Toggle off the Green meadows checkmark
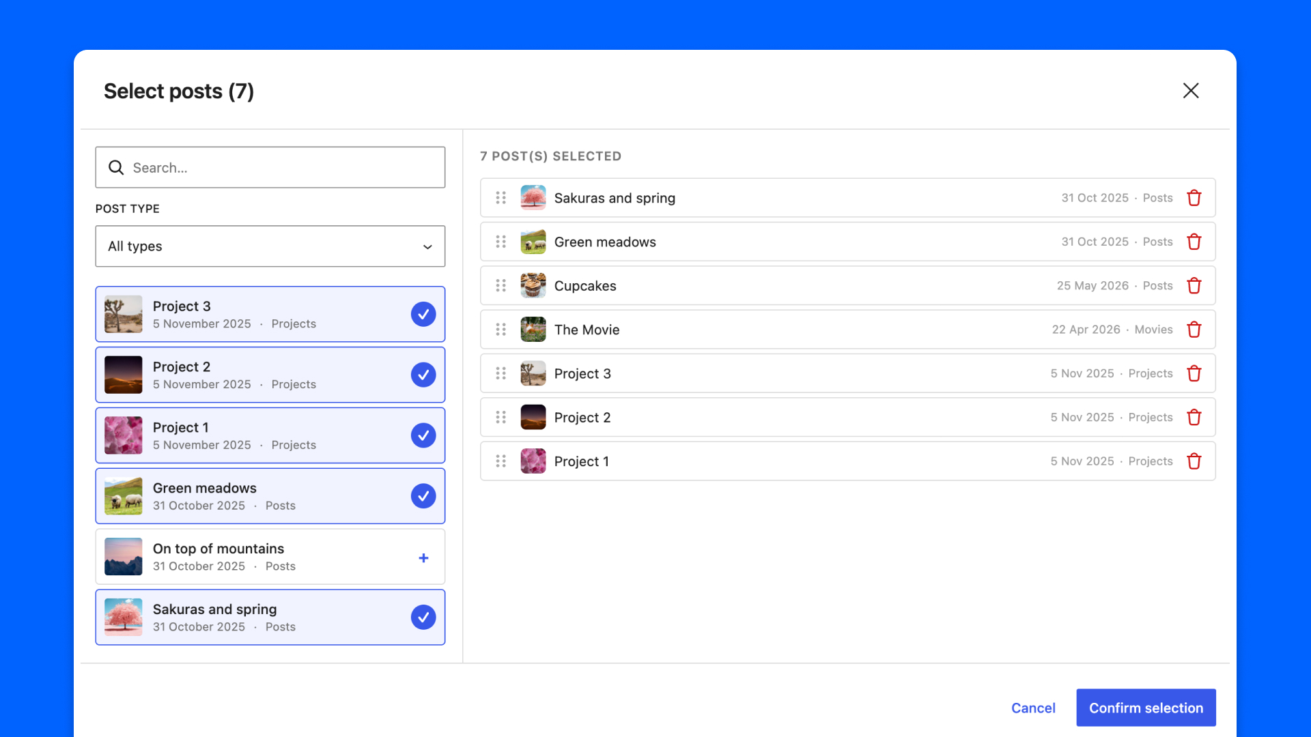 pyautogui.click(x=423, y=496)
